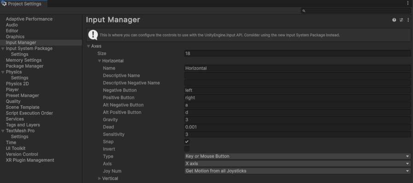This screenshot has height=183, width=413.
Task: Open Adaptive Performance settings
Action: tap(29, 19)
